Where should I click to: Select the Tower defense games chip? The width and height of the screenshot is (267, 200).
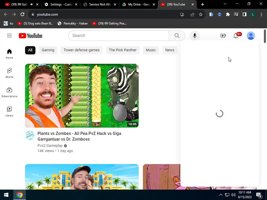tap(82, 50)
